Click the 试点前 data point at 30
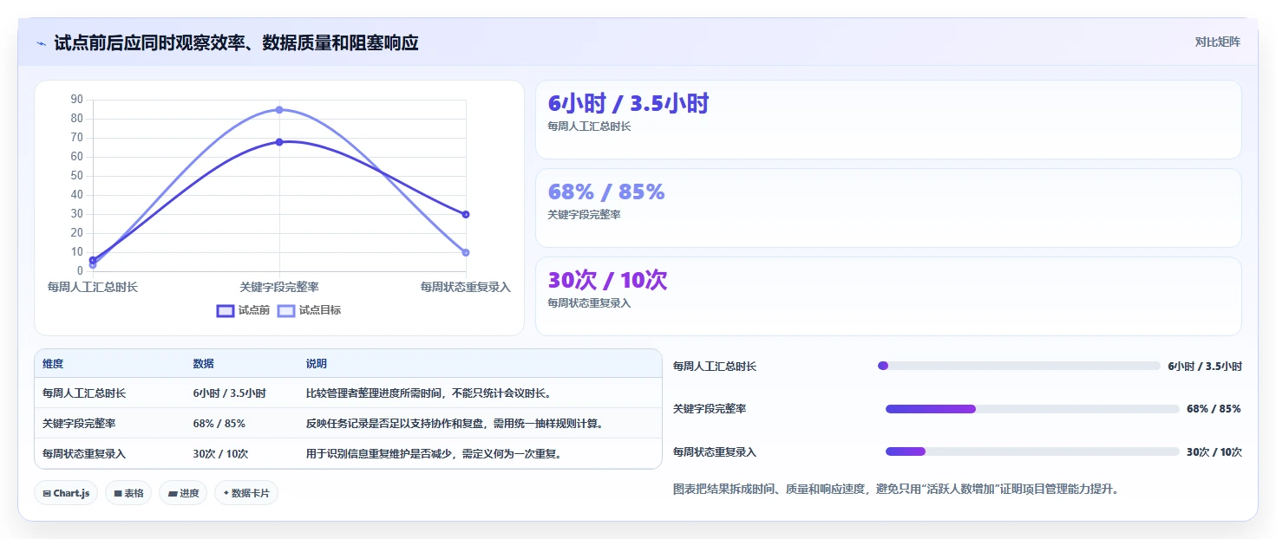The width and height of the screenshot is (1276, 539). click(466, 214)
